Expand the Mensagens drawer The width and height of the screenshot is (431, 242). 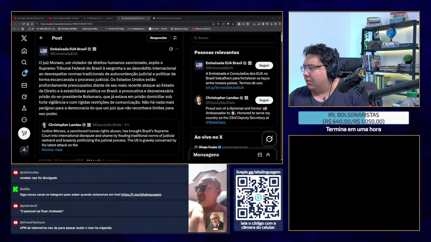pyautogui.click(x=268, y=155)
